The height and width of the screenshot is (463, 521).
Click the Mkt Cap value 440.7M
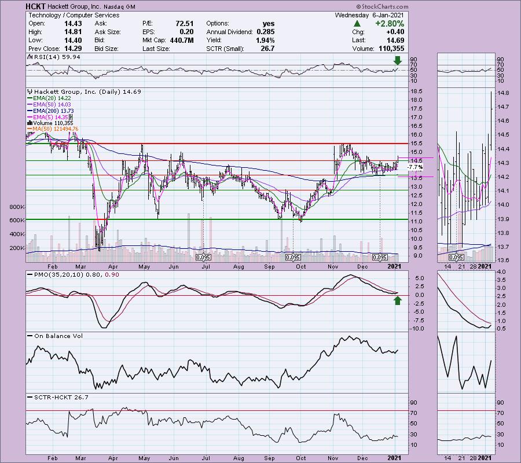pyautogui.click(x=182, y=40)
